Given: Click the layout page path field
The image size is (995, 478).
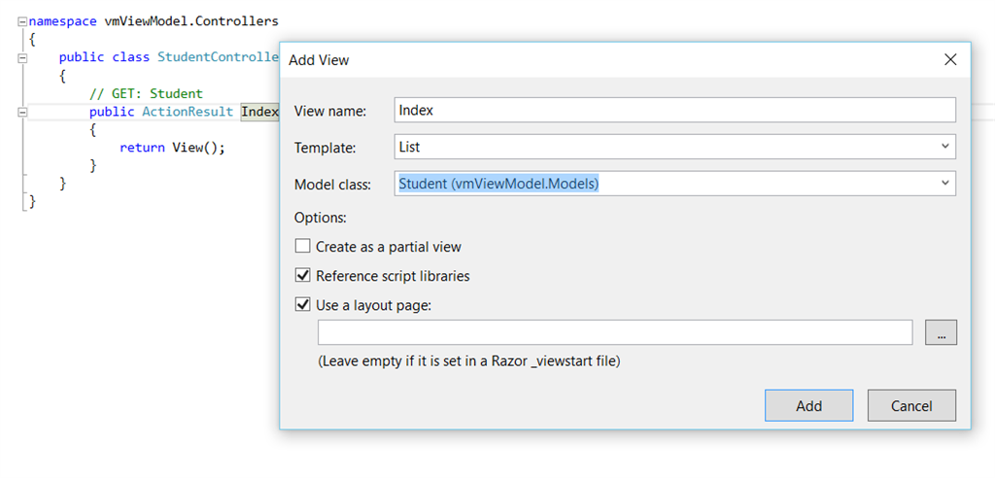Looking at the screenshot, I should pyautogui.click(x=614, y=333).
